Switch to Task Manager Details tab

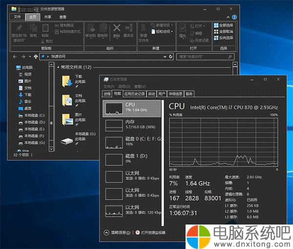pos(175,94)
